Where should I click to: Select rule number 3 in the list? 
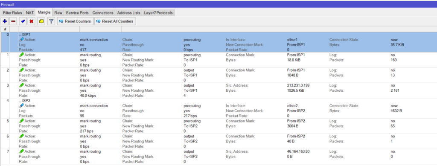[x=218, y=90]
